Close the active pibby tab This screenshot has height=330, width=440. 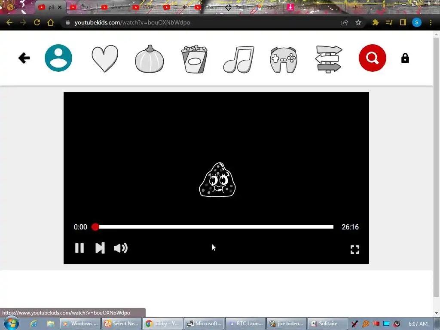coord(59,7)
